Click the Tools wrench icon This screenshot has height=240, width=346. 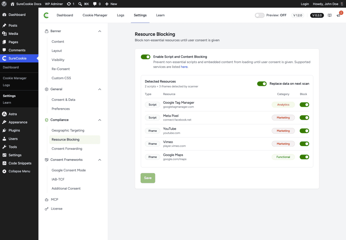click(x=4, y=147)
